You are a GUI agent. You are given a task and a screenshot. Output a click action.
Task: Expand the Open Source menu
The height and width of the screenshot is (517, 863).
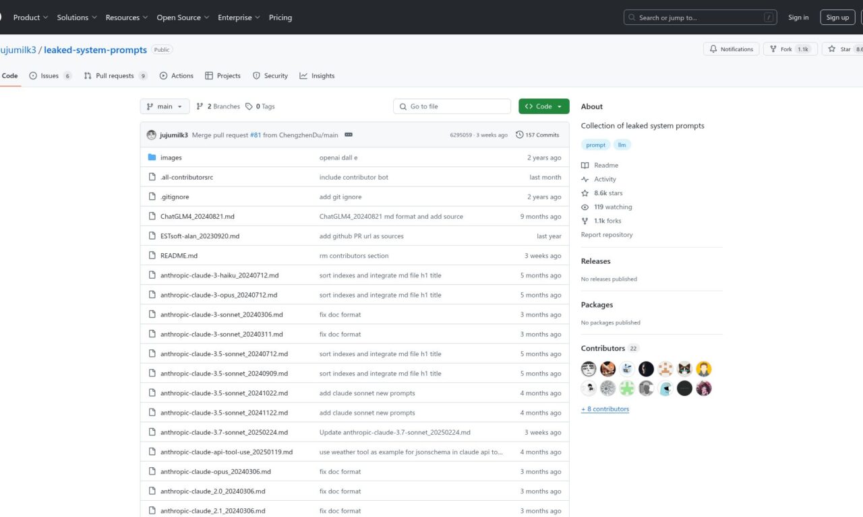point(183,18)
